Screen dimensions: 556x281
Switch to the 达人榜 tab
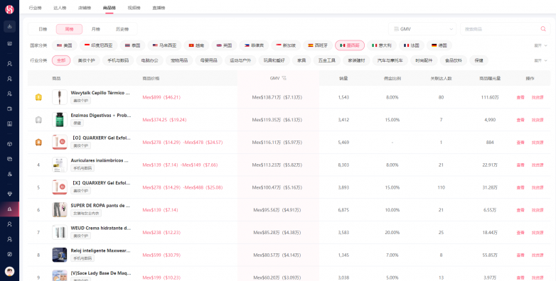coord(60,8)
